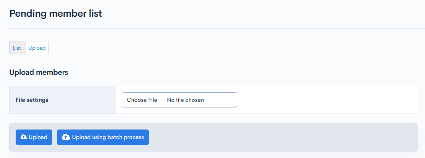Click the "Choose File" label text
The image size is (425, 158).
coord(142,100)
